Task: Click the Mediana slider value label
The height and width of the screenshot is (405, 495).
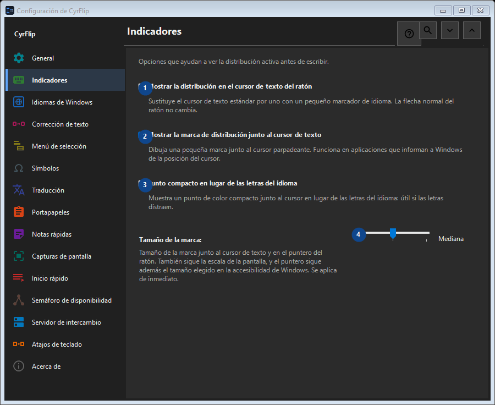Action: 451,239
